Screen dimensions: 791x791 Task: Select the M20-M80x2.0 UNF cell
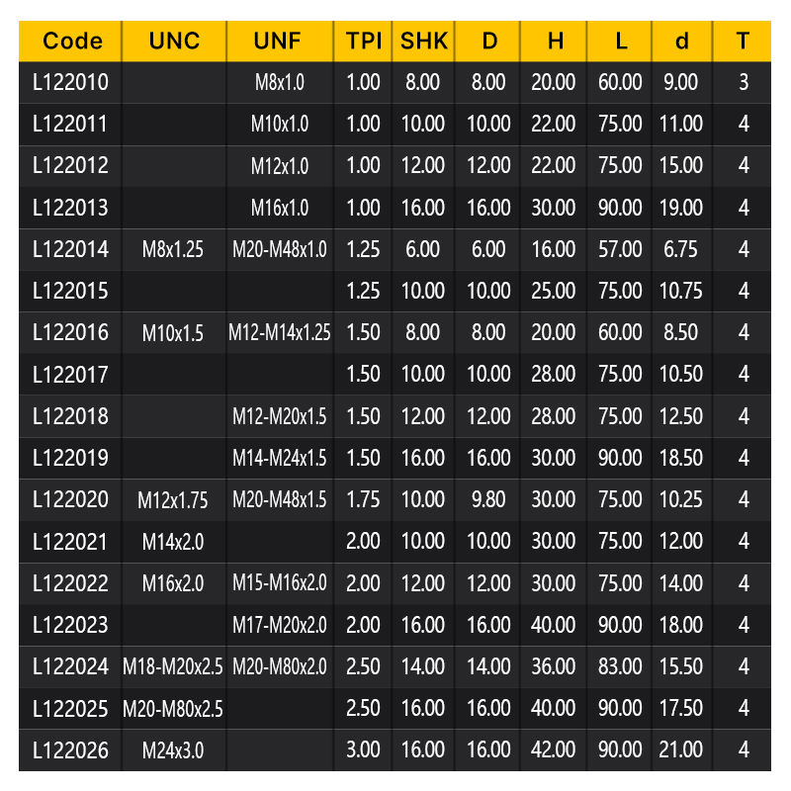(x=280, y=667)
